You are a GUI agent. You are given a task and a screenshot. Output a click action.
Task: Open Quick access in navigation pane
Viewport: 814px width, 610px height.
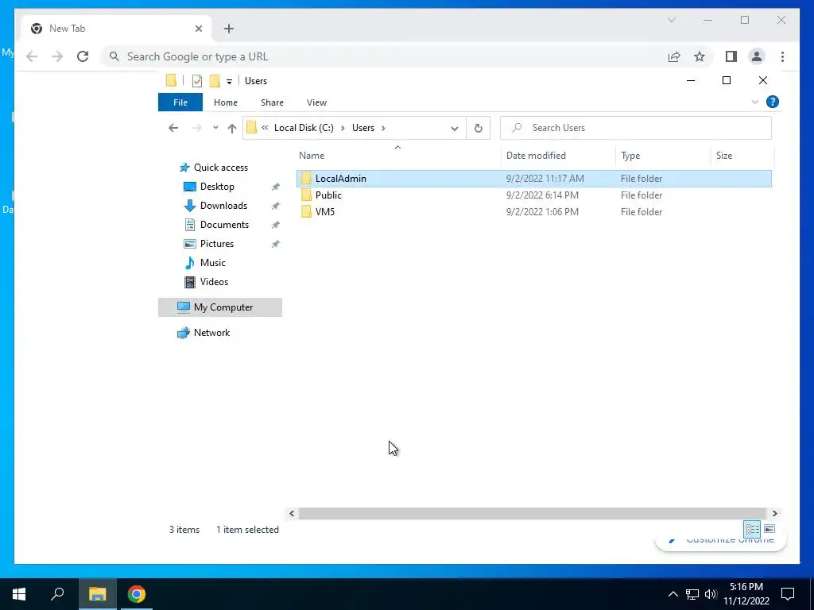221,168
